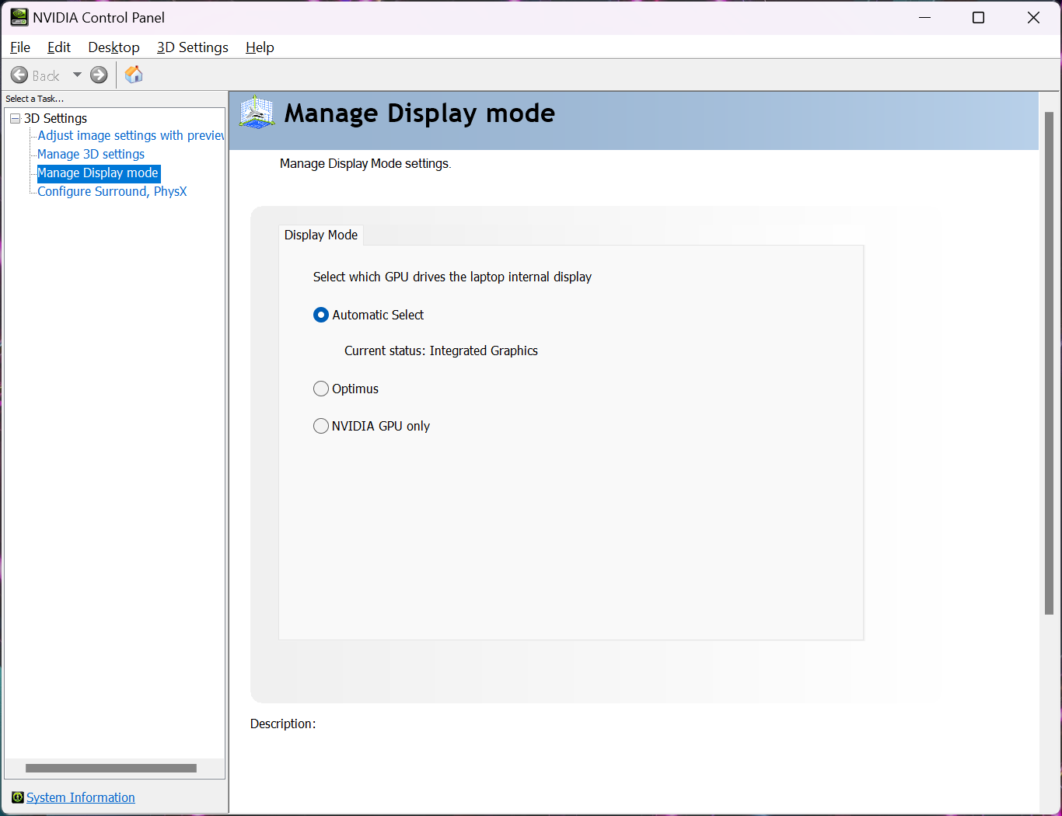Image resolution: width=1062 pixels, height=816 pixels.
Task: Go to Adjust image settings with preview
Action: click(x=131, y=135)
